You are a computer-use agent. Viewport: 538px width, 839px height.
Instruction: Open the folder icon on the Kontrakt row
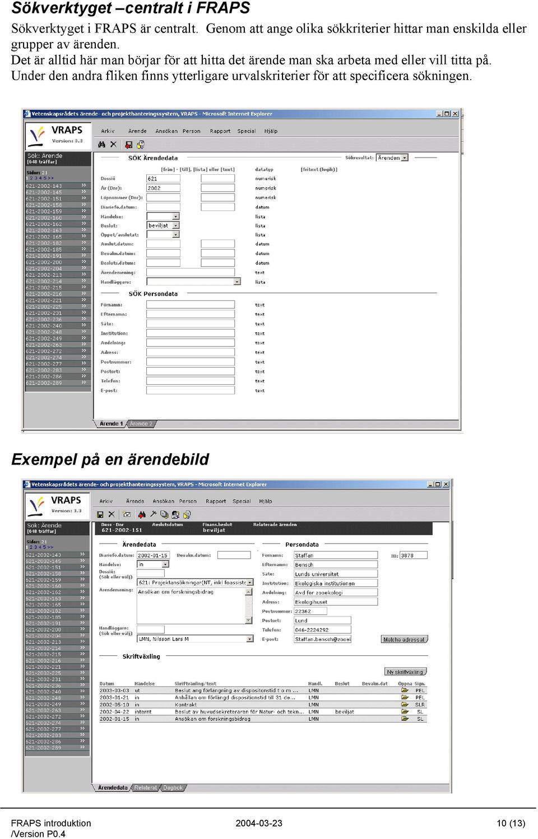[405, 704]
